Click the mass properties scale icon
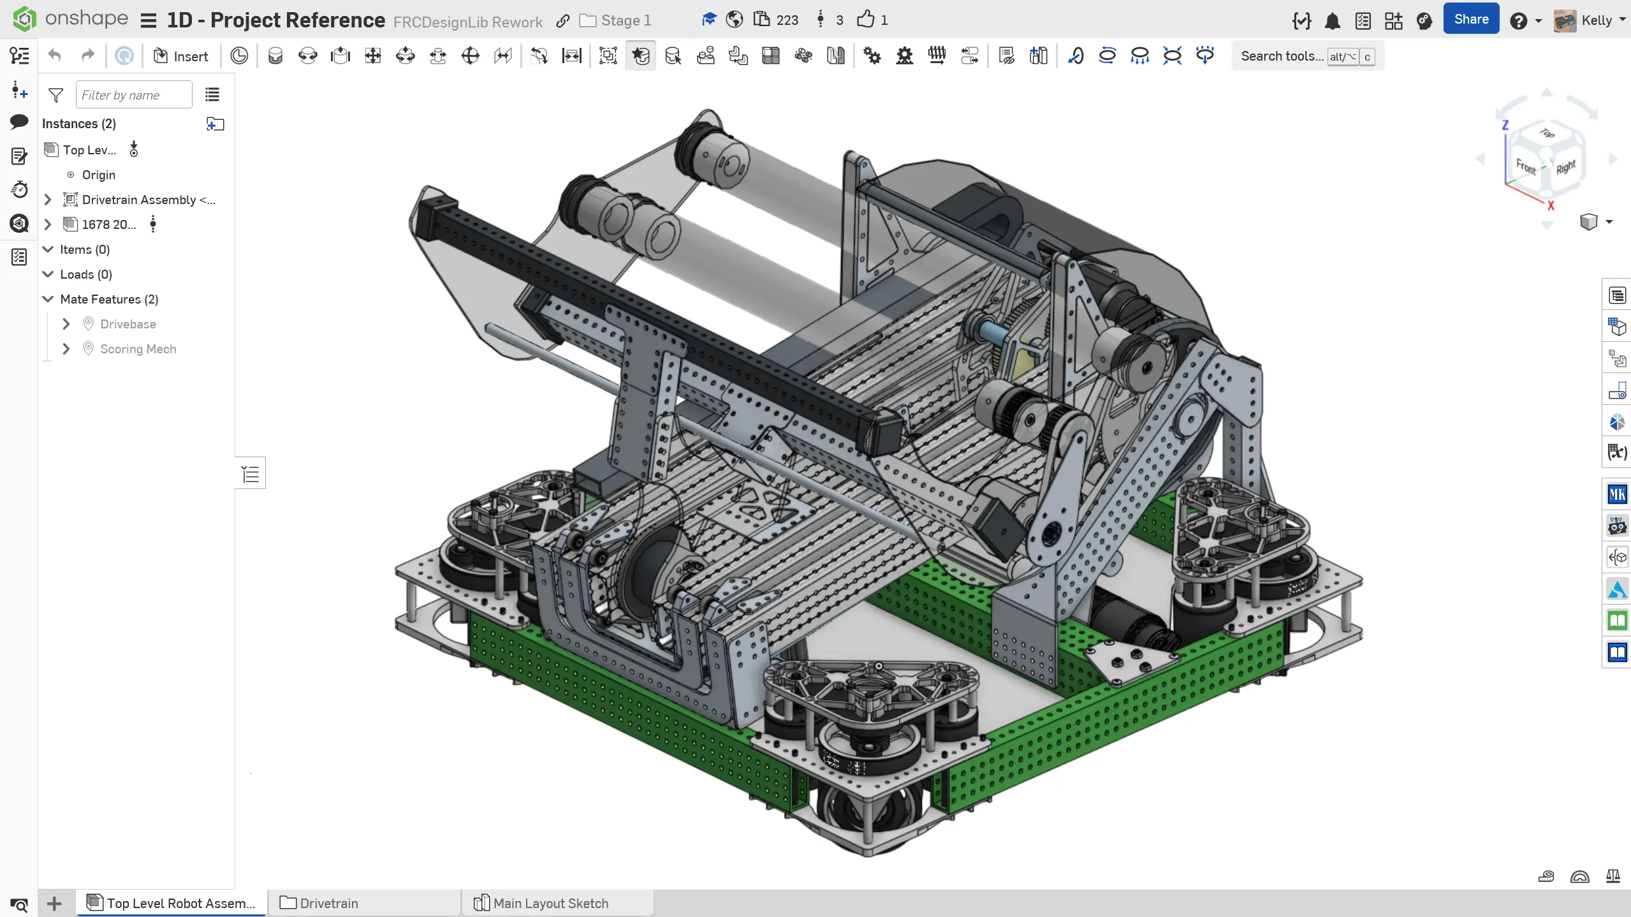Image resolution: width=1631 pixels, height=917 pixels. [x=1613, y=876]
